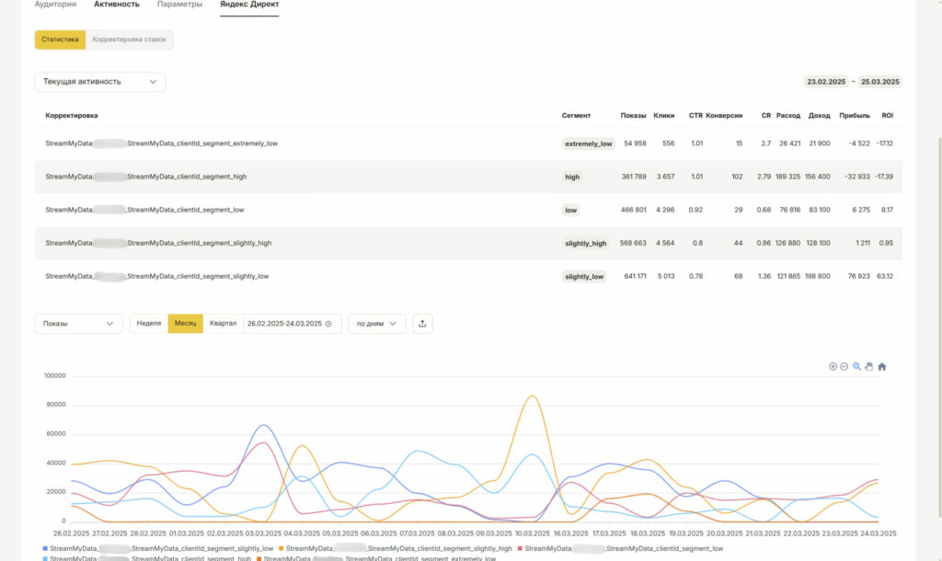Screen dimensions: 942x561
Task: Click the impressions value 361 789
Action: tap(634, 177)
